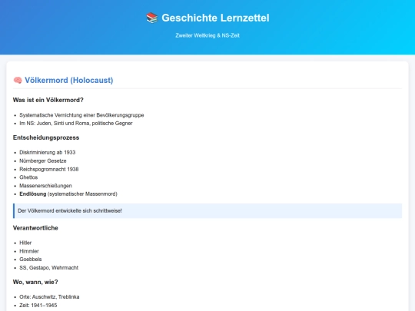Click '(systematischer Massenmord)' text
415x311 pixels.
82,194
